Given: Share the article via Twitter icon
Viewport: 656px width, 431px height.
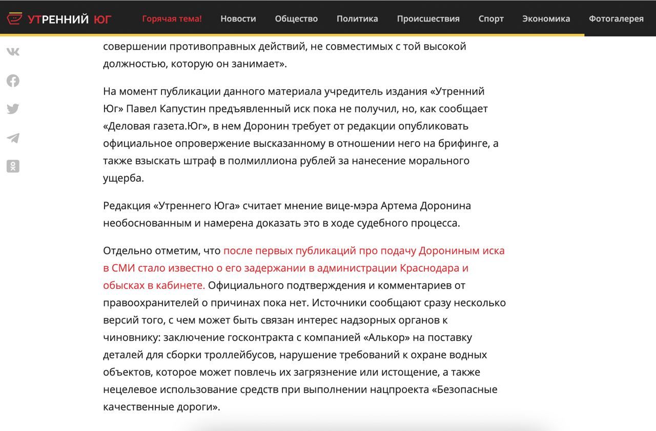Looking at the screenshot, I should click(13, 109).
